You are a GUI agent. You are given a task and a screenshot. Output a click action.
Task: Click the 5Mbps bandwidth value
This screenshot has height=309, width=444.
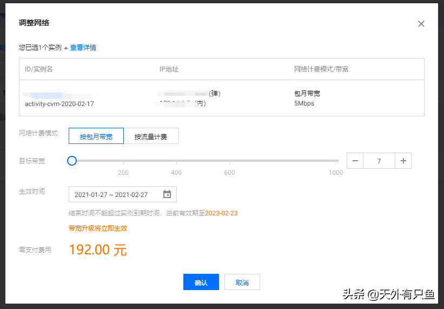[x=304, y=103]
